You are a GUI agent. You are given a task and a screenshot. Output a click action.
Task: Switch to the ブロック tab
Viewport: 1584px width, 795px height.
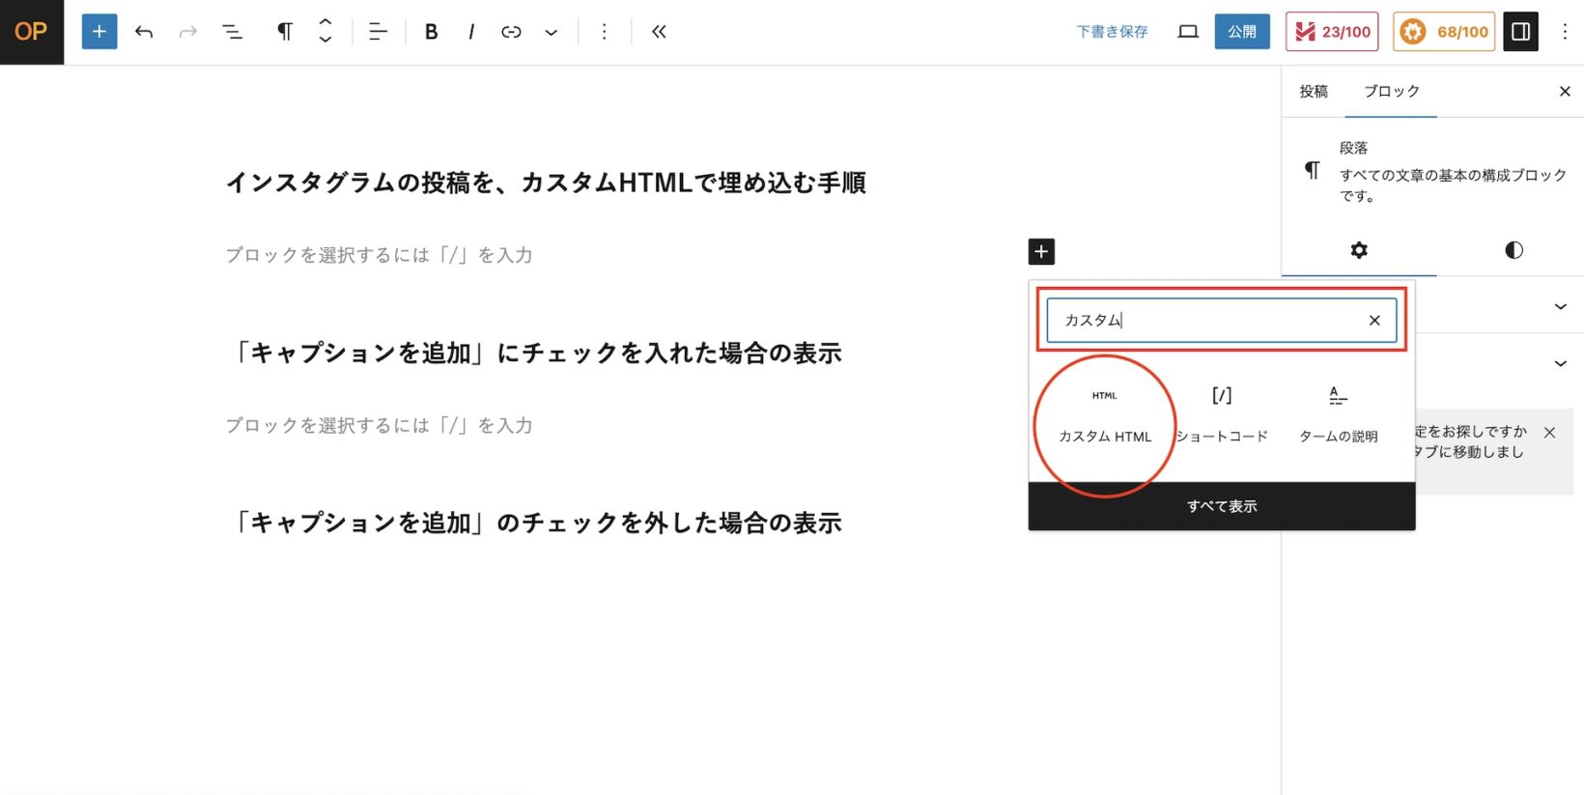tap(1391, 91)
